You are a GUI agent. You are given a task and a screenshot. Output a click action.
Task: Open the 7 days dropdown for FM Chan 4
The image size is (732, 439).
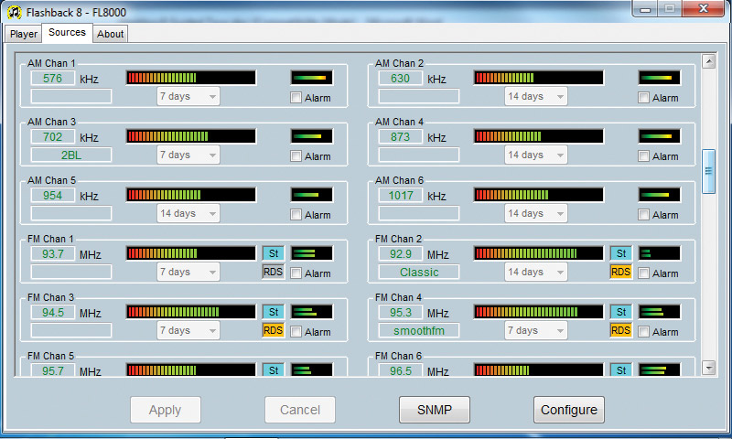click(x=535, y=330)
